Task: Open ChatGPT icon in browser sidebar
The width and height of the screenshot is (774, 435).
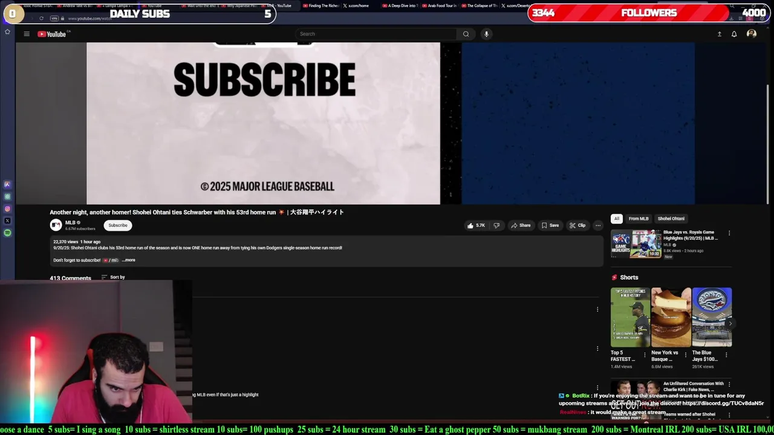Action: coord(7,196)
